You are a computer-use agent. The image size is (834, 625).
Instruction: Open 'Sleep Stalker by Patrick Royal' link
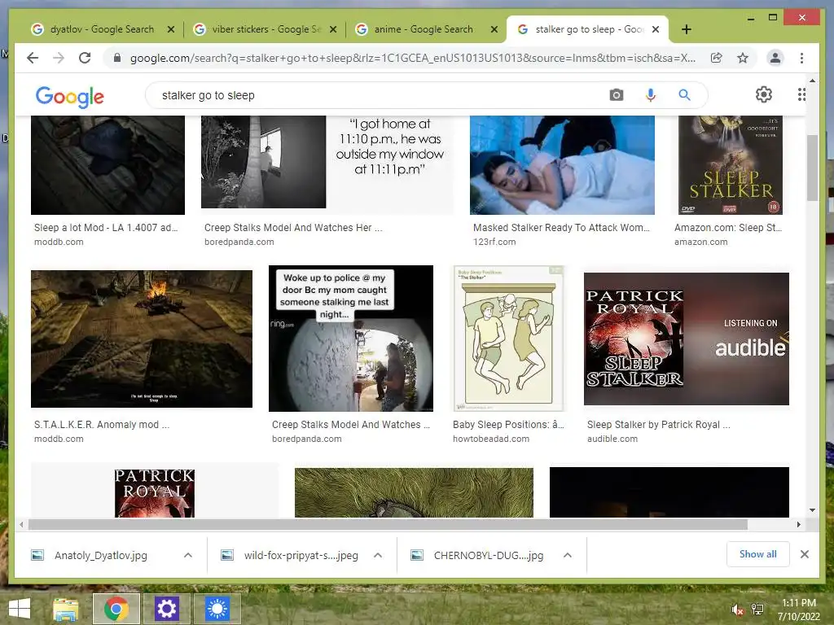(658, 425)
